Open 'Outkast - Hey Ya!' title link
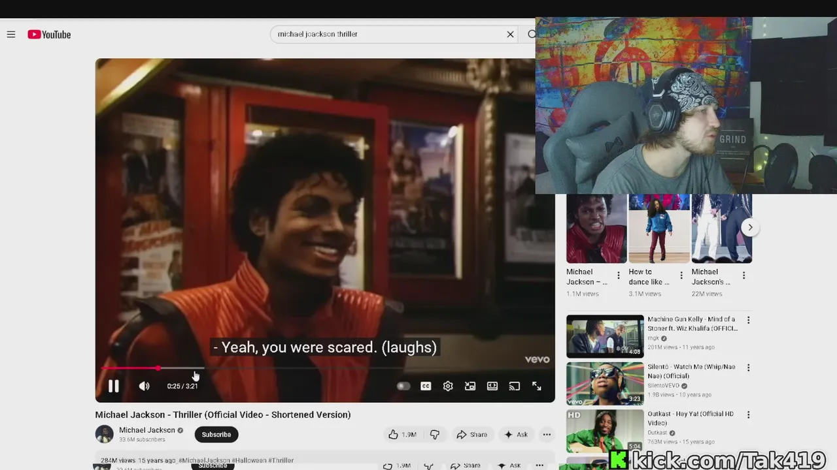The height and width of the screenshot is (470, 837). coord(690,418)
